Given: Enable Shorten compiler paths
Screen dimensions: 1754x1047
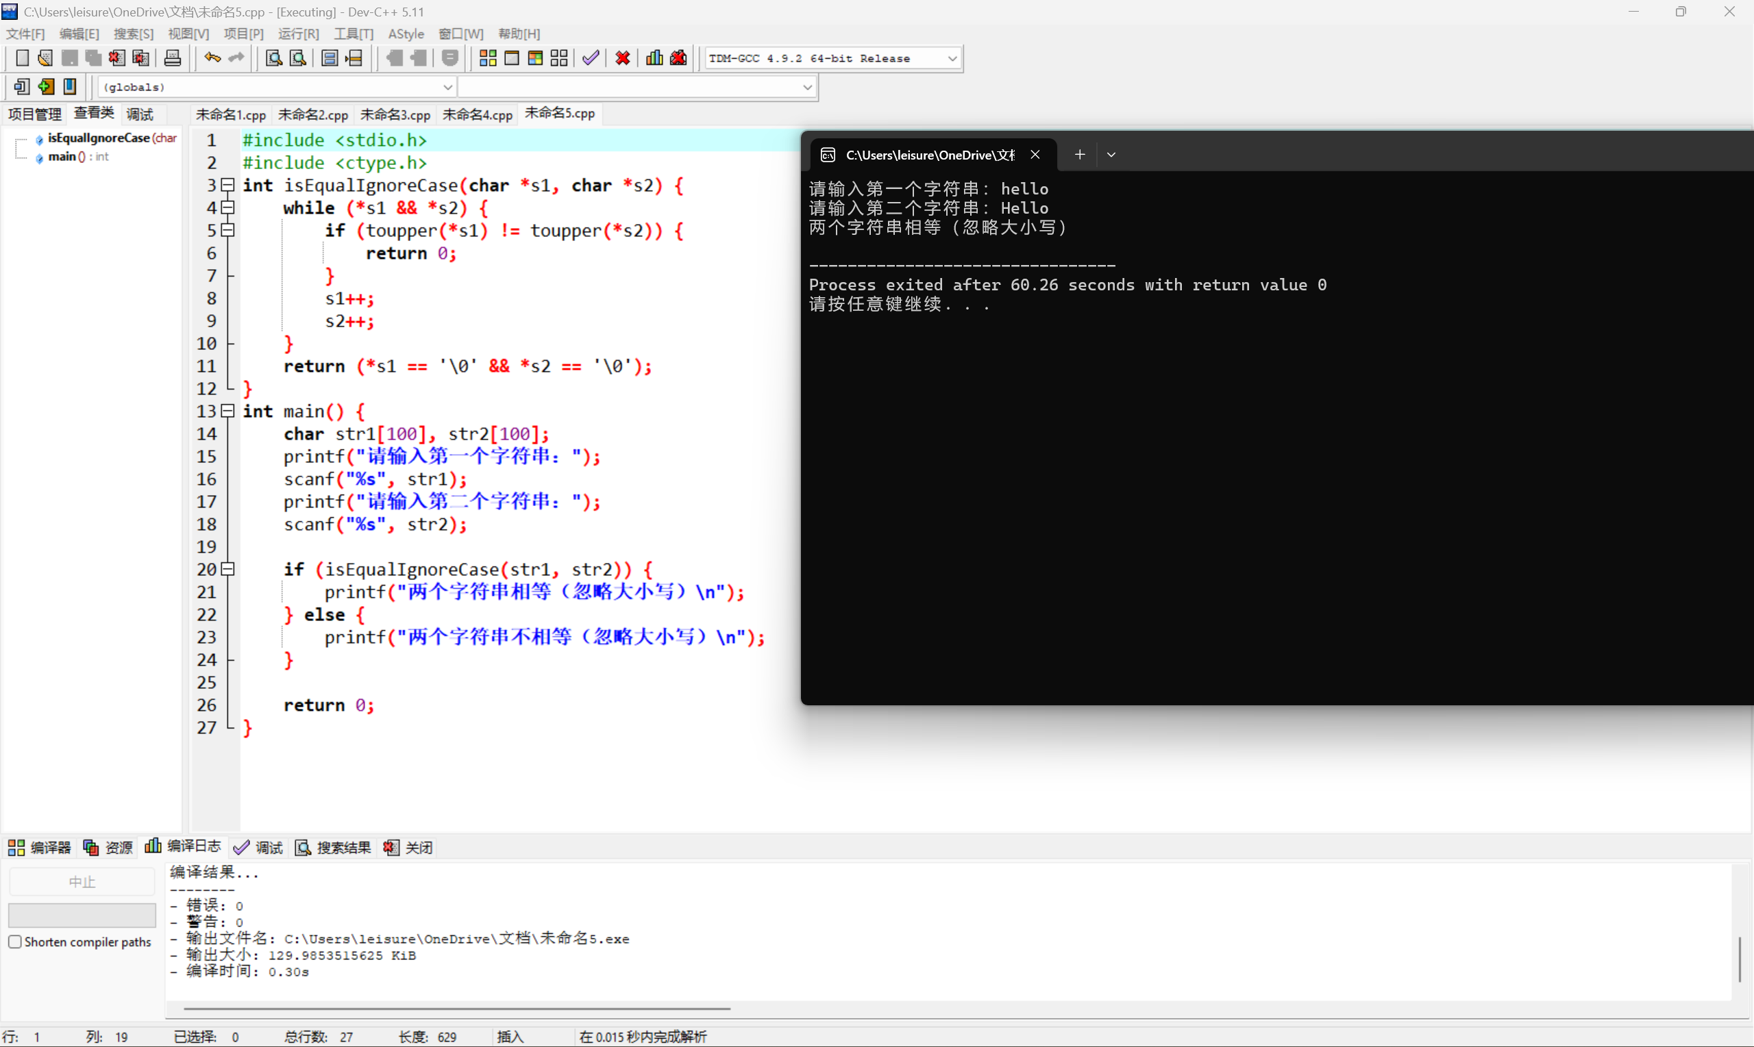Looking at the screenshot, I should [16, 941].
